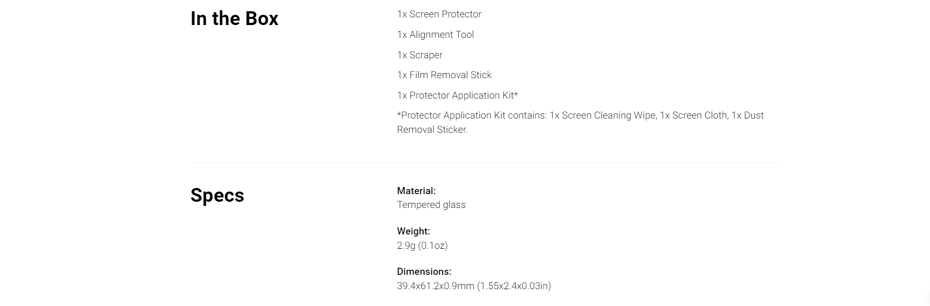Viewport: 930px width, 306px height.
Task: Click the footnote's opening "*Protector Application Kit contains:"
Action: [471, 115]
